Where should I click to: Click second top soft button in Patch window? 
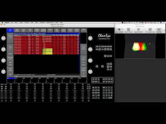tap(17, 30)
